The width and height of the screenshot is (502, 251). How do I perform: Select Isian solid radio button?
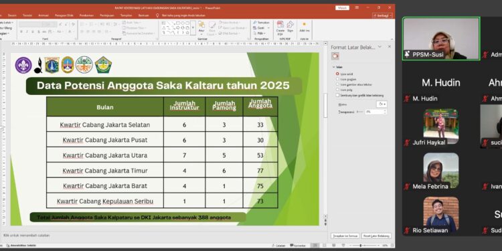tap(337, 74)
